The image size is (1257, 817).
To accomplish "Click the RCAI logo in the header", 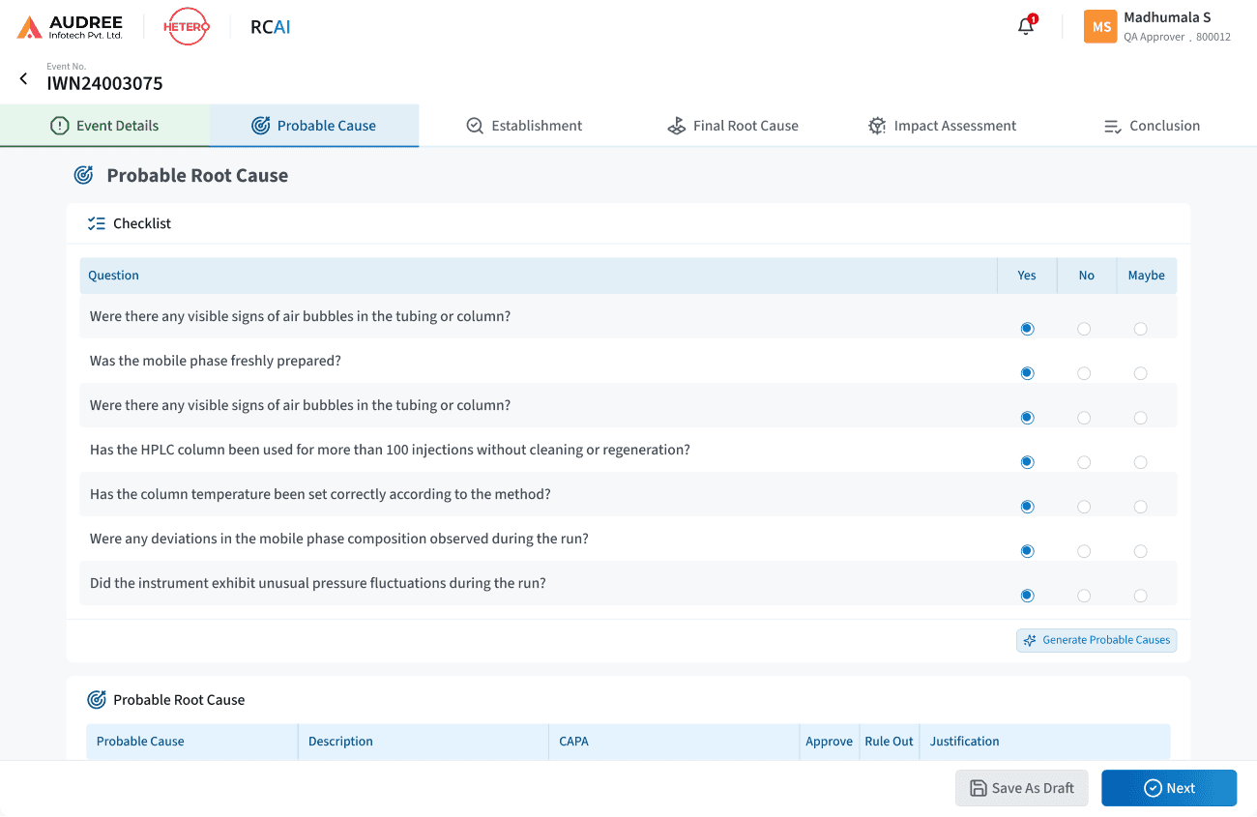I will point(270,26).
